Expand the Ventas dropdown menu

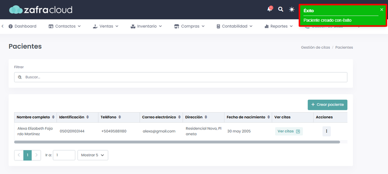click(x=105, y=26)
